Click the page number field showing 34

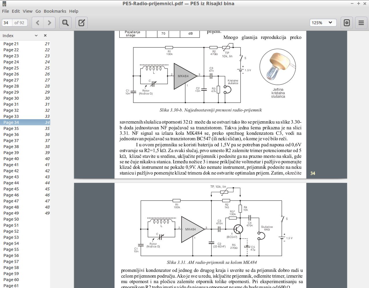(7, 23)
